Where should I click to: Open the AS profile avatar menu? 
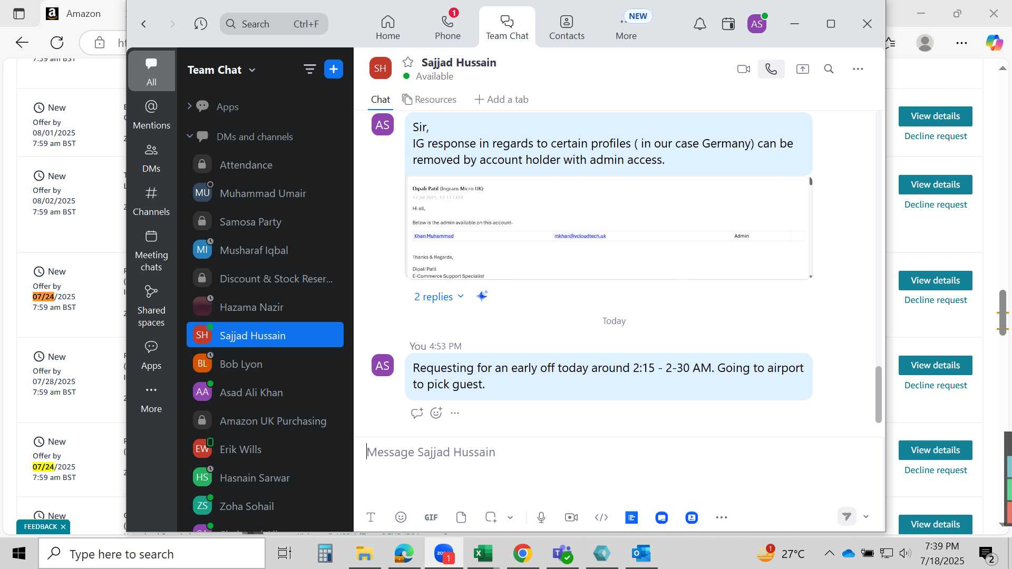point(757,24)
